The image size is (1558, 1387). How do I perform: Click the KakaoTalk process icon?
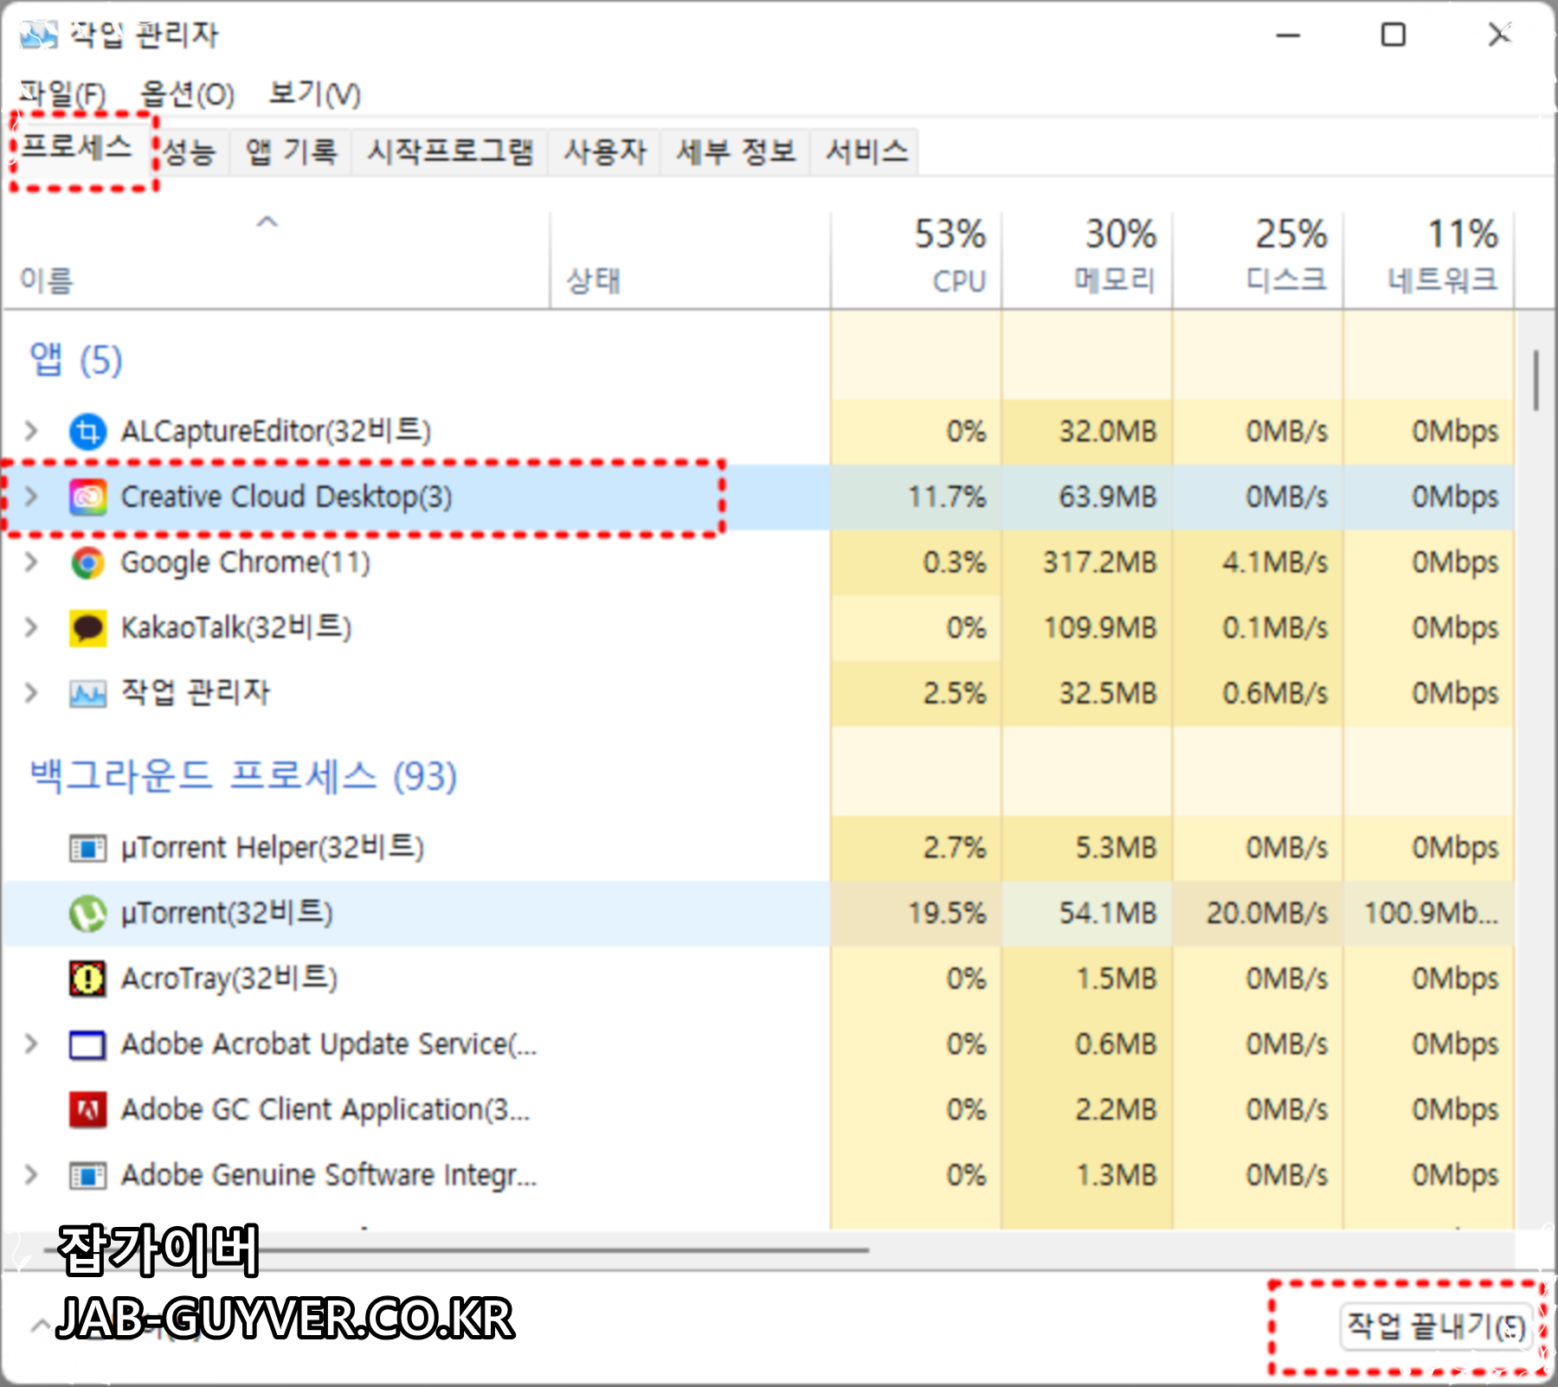coord(87,628)
